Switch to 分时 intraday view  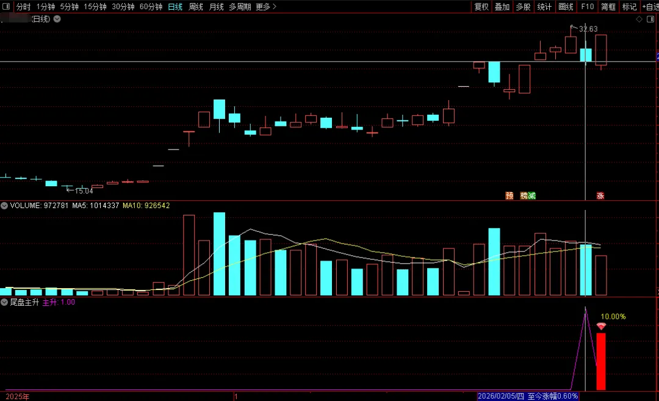coord(24,7)
